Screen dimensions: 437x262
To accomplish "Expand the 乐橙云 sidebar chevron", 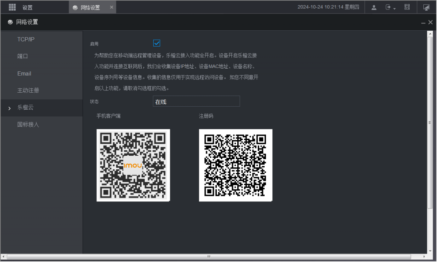I will 9,108.
